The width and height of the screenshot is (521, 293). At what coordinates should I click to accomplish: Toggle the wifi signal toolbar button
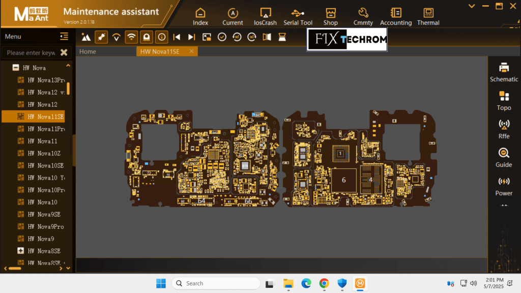click(x=131, y=37)
